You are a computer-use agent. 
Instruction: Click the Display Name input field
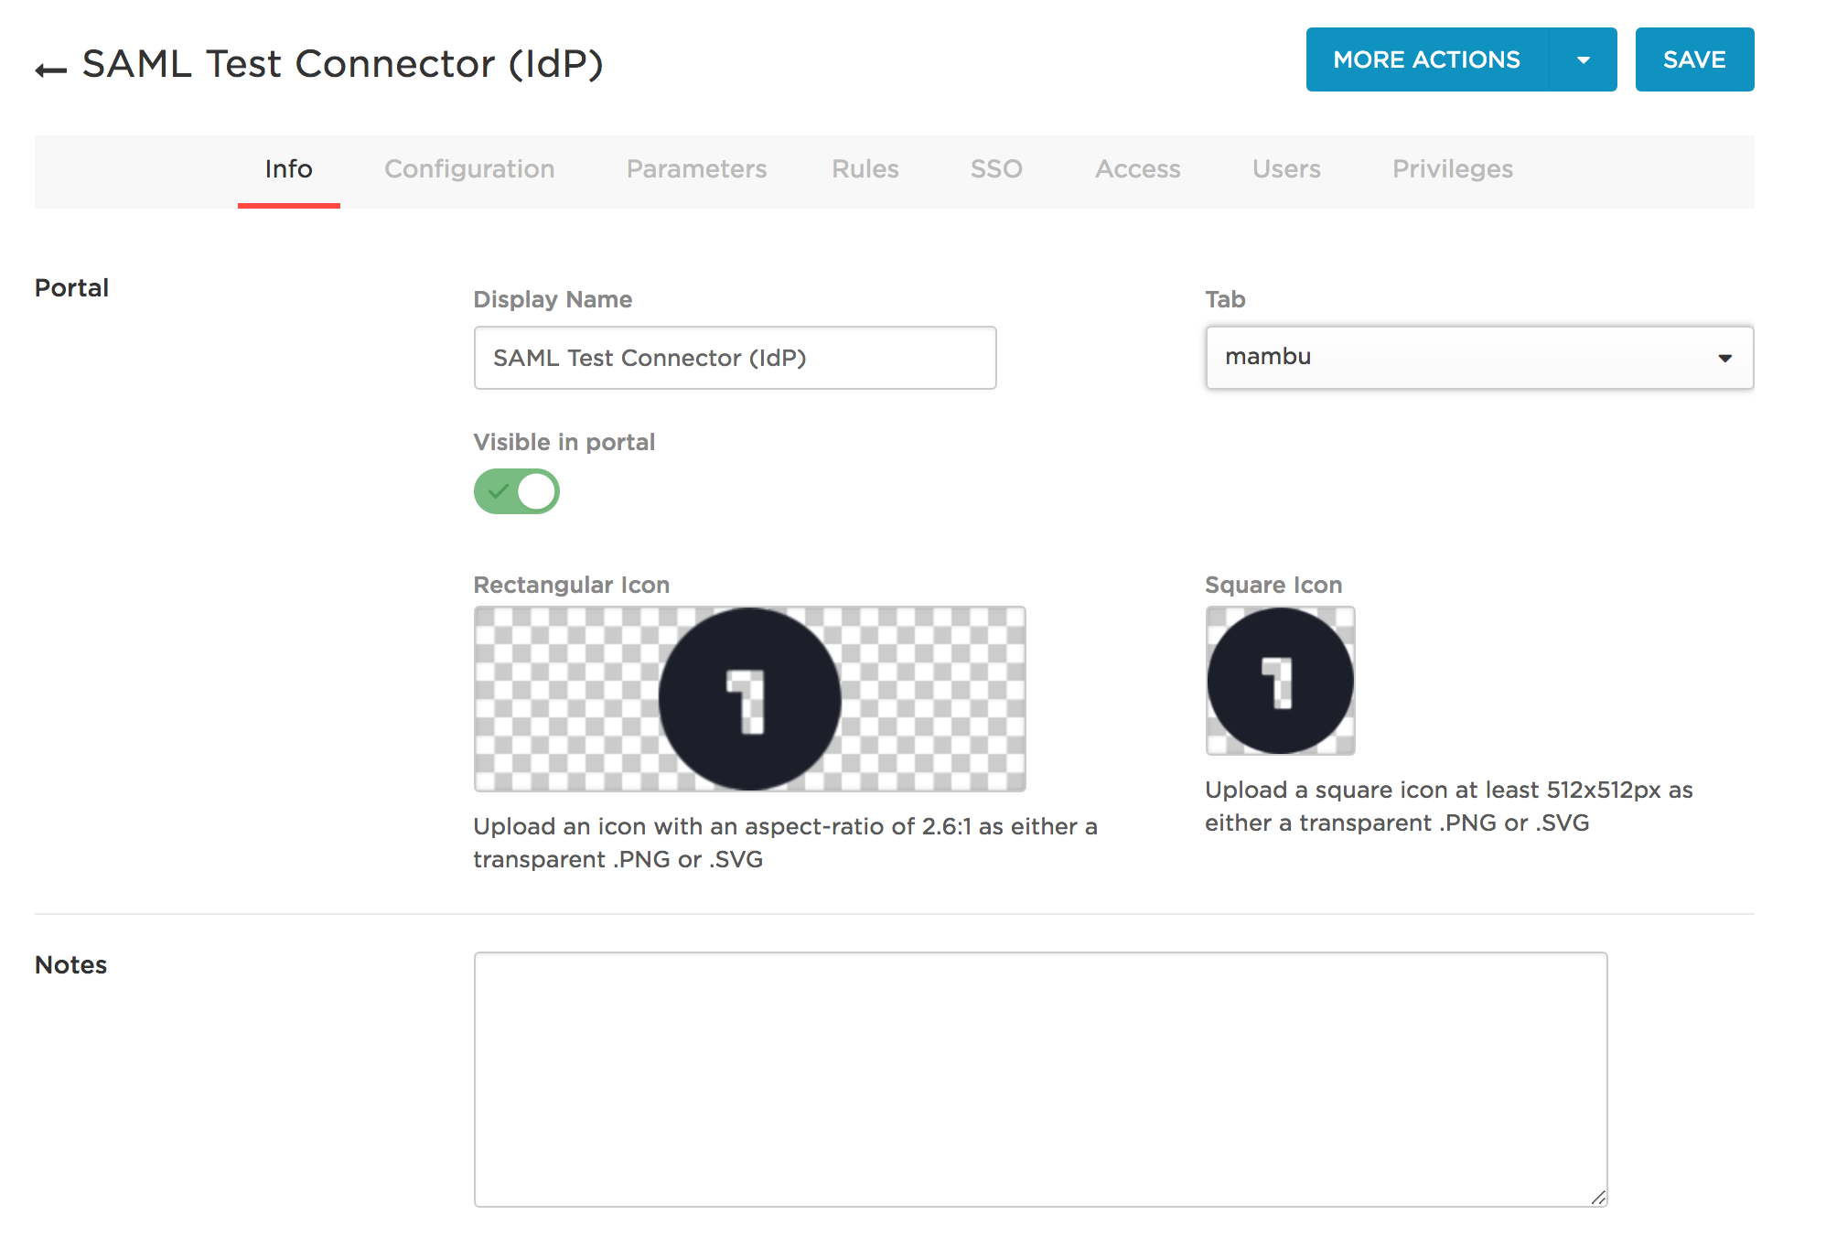pyautogui.click(x=735, y=358)
